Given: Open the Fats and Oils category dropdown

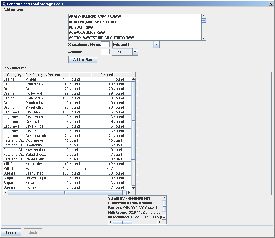Looking at the screenshot, I should pos(157,45).
